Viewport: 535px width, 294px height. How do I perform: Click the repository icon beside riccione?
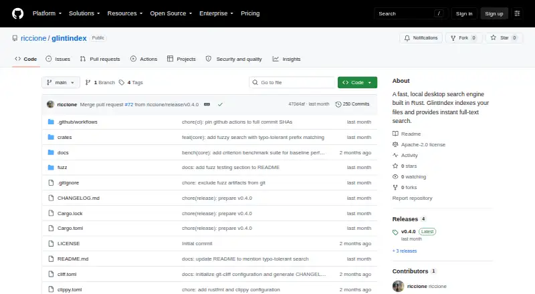point(15,38)
